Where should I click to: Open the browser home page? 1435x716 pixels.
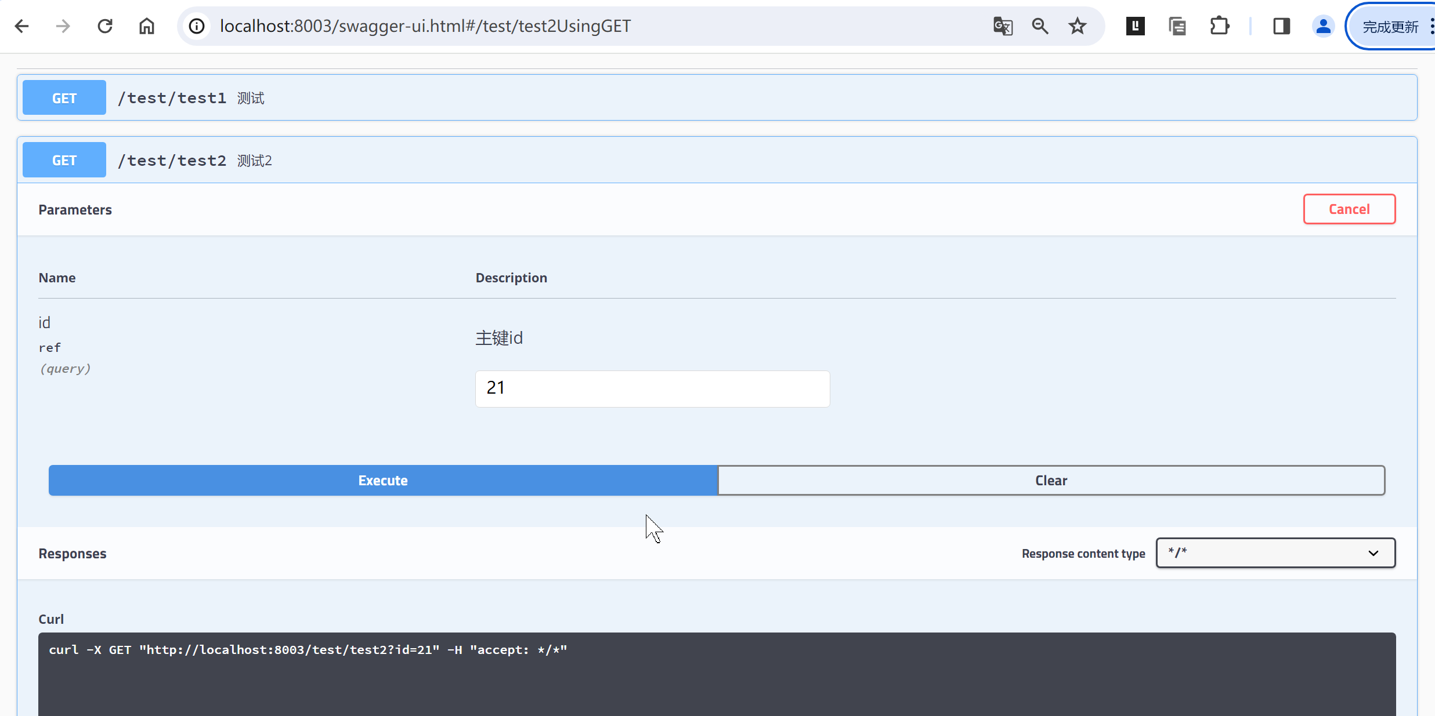click(x=147, y=26)
